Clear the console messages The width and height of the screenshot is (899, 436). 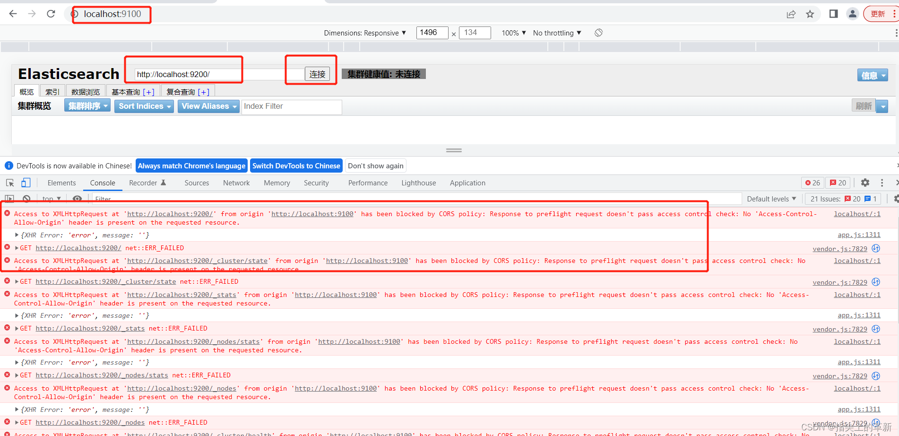26,199
